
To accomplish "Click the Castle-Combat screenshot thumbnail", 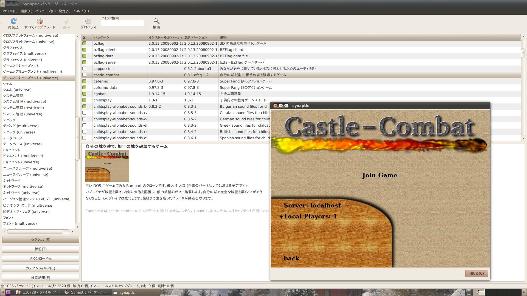I will tap(107, 166).
